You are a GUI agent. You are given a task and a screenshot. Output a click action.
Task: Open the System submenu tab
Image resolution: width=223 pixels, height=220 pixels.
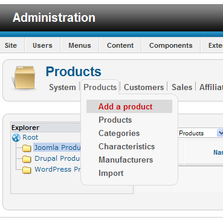pos(62,88)
